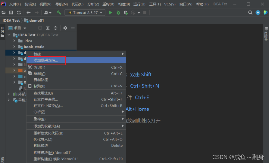The height and width of the screenshot is (163, 269).
Task: Click the blue update arrow icon
Action: coord(258,13)
